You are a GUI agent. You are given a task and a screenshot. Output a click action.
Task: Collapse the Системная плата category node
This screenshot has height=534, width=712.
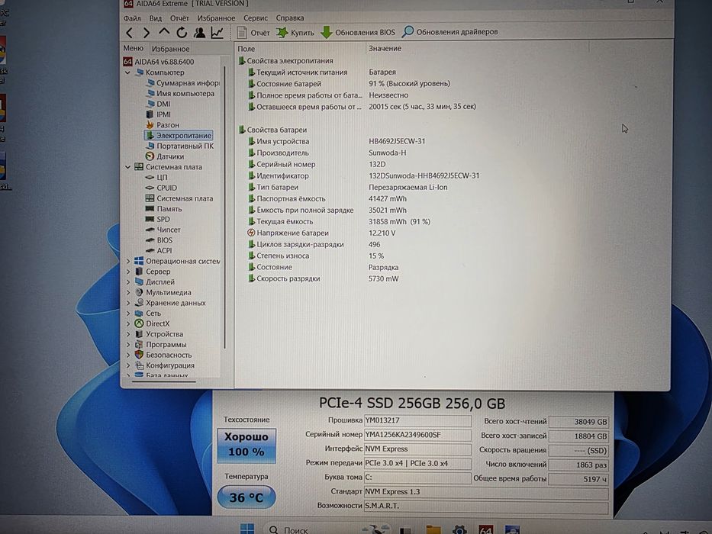(127, 167)
